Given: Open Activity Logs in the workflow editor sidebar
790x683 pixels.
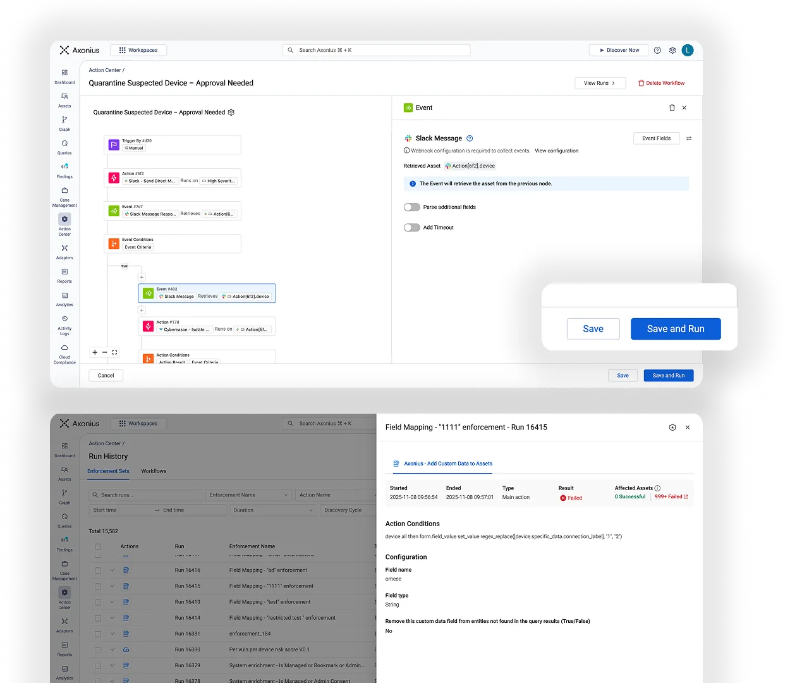Looking at the screenshot, I should 64,326.
